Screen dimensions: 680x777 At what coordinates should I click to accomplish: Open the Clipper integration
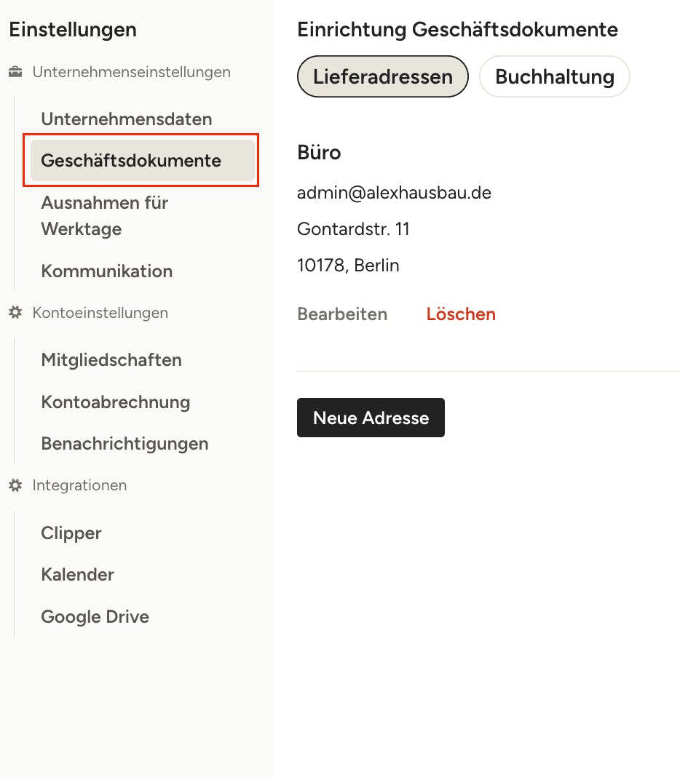[71, 533]
